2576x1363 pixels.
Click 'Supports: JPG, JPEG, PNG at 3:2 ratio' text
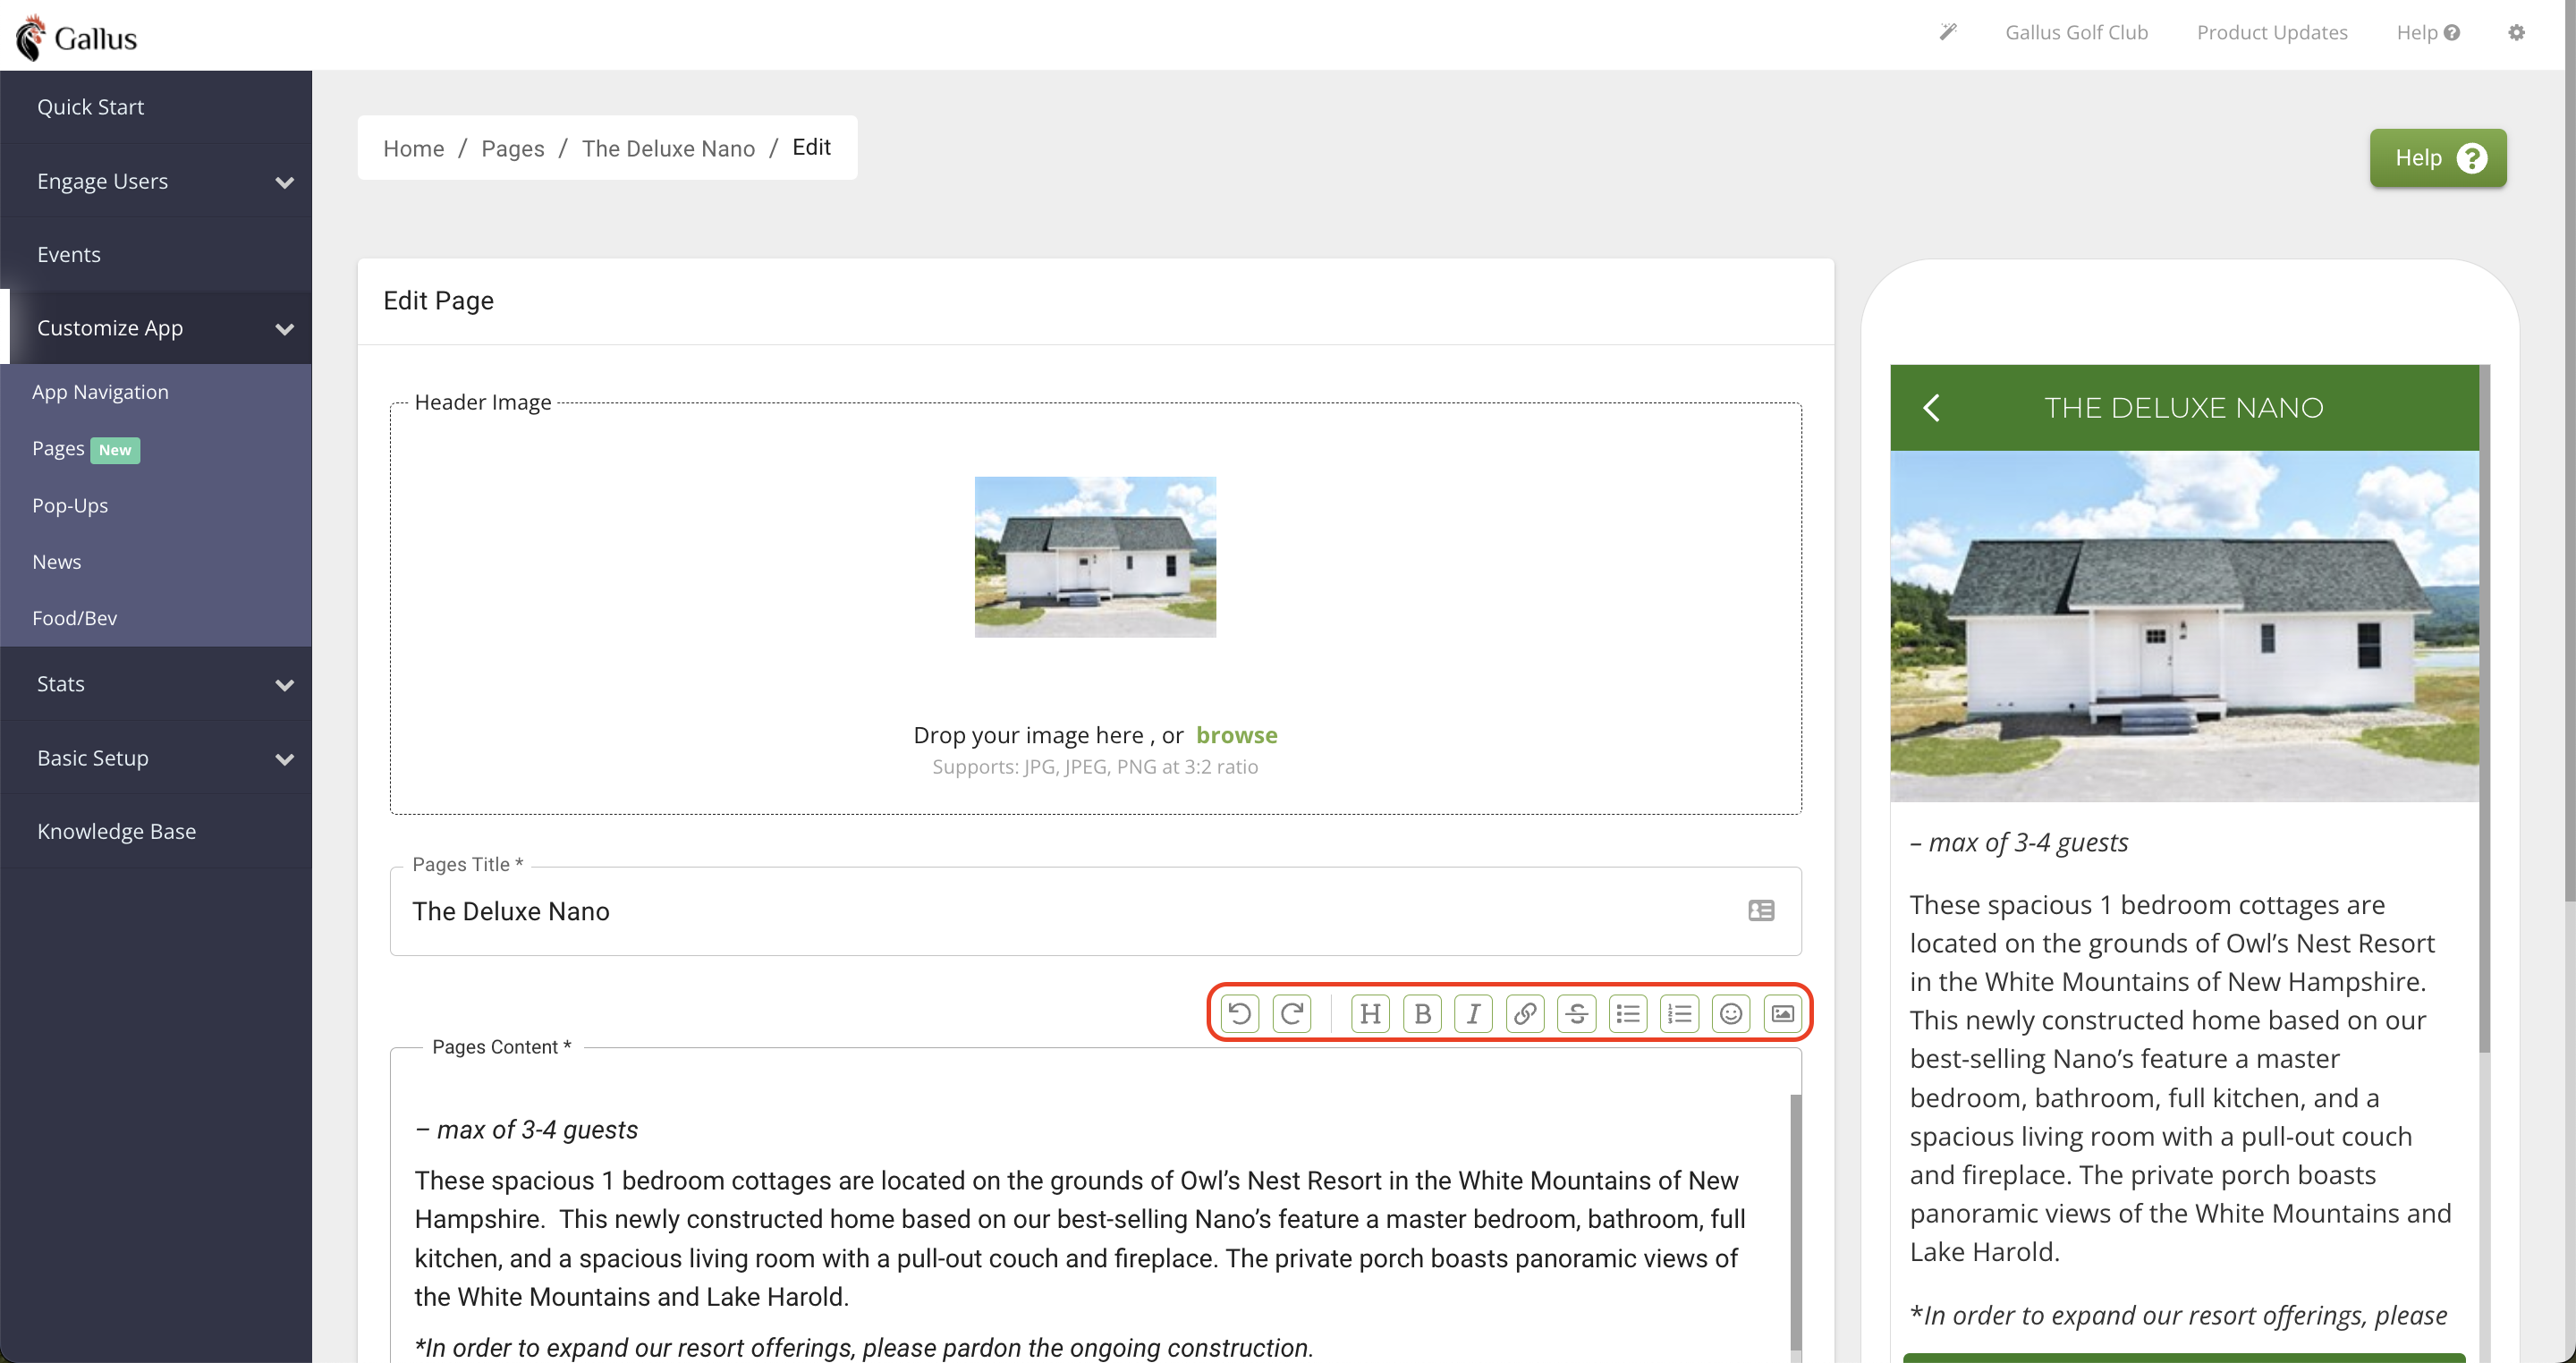(x=1095, y=766)
